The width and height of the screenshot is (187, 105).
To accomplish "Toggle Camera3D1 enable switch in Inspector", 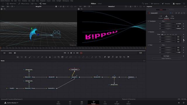I will [149, 13].
